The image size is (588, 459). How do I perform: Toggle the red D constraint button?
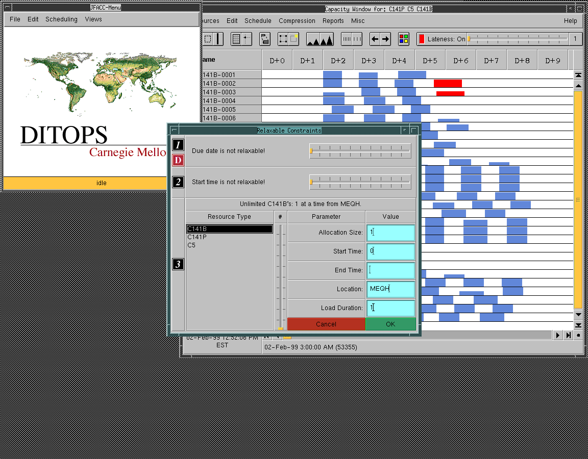click(178, 160)
